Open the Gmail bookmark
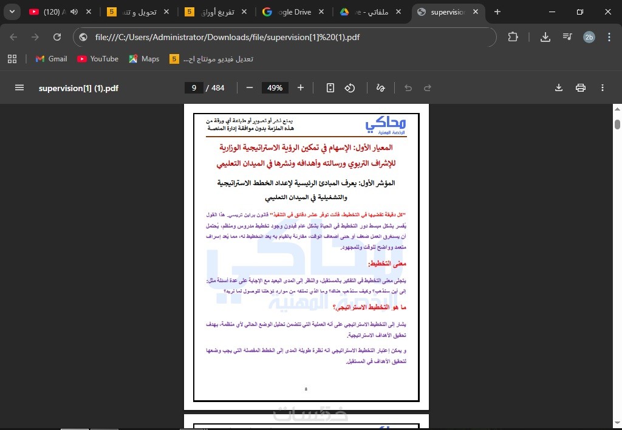Screen dimensions: 622x430 [51, 59]
